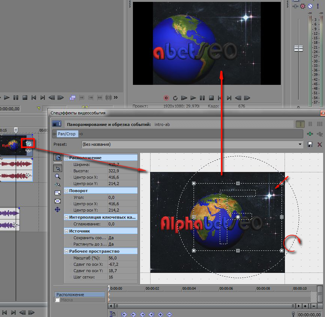Click the record button under the video preview

166,98
